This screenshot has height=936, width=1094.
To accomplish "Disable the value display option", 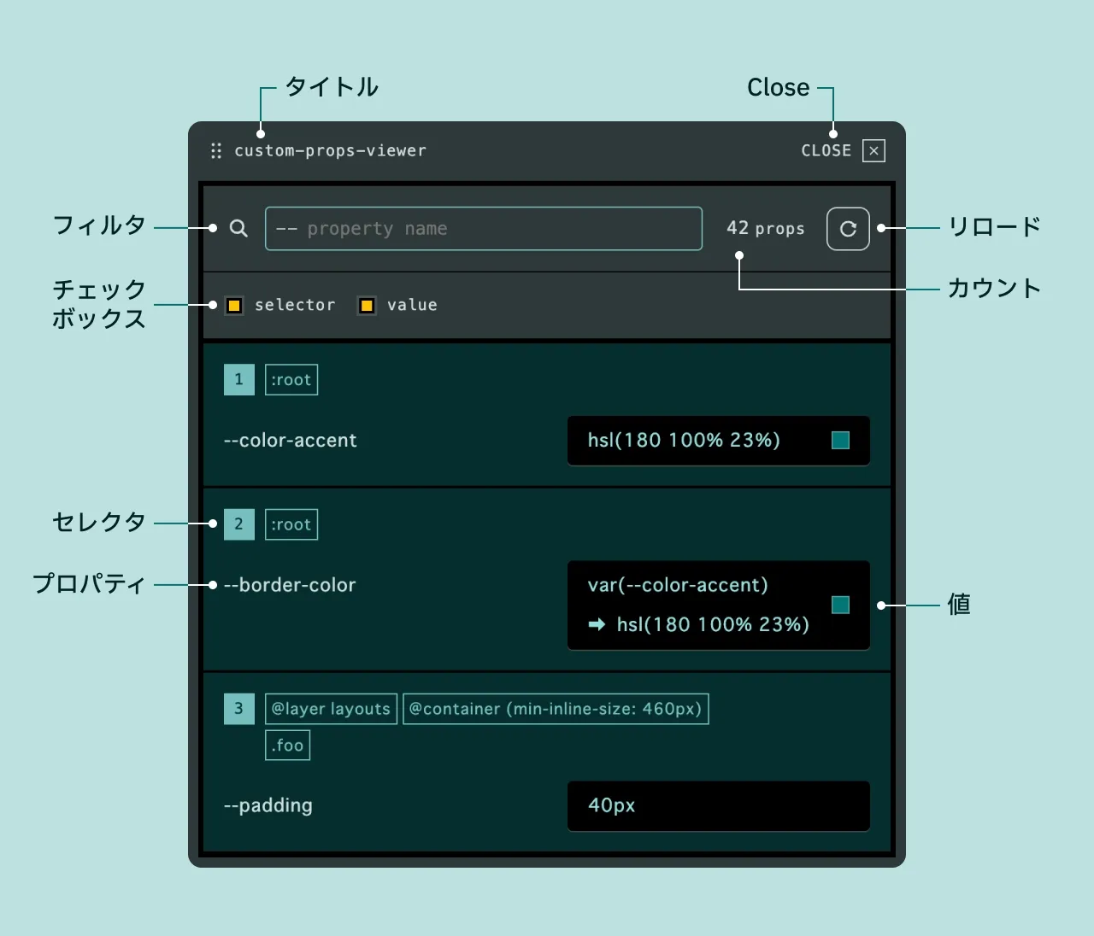I will click(367, 305).
